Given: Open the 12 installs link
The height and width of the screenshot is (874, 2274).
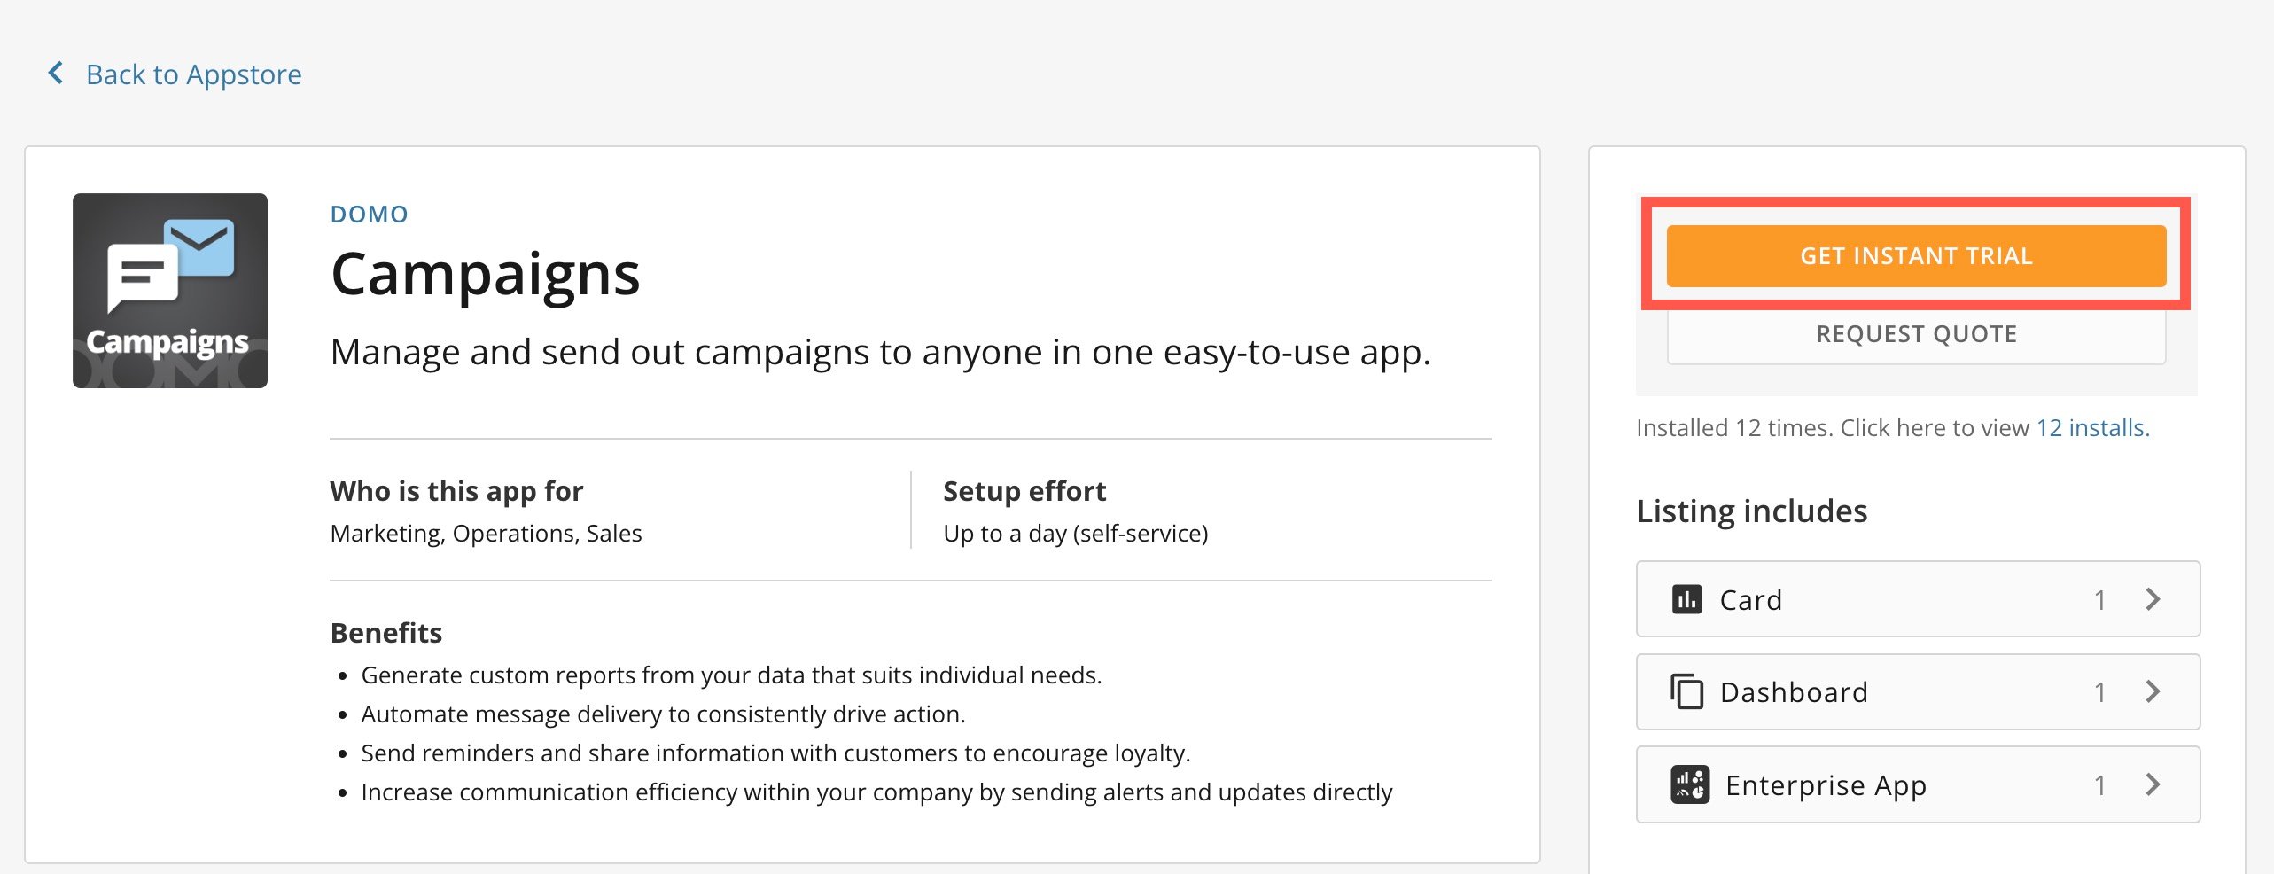Looking at the screenshot, I should [2092, 428].
